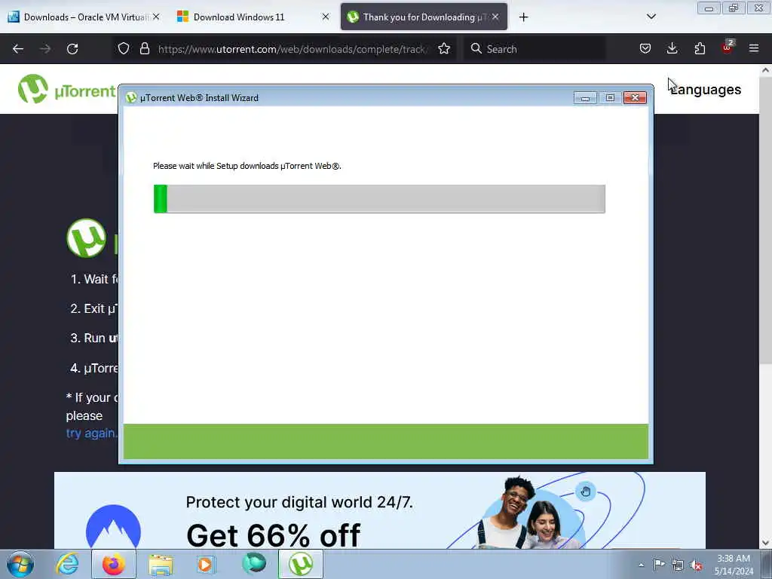Image resolution: width=772 pixels, height=579 pixels.
Task: Close the µTorrent Web Install Wizard
Action: point(635,98)
